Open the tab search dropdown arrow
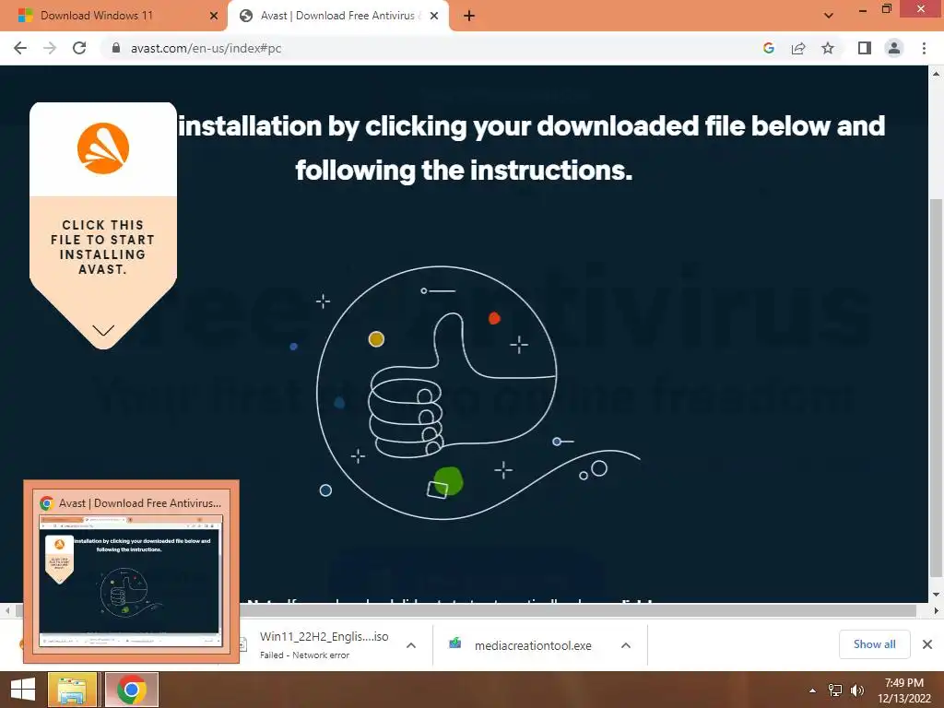944x708 pixels. [x=829, y=16]
